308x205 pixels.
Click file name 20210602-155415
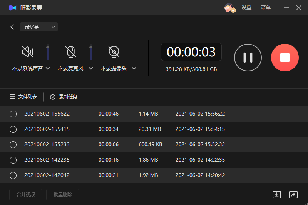(x=47, y=129)
